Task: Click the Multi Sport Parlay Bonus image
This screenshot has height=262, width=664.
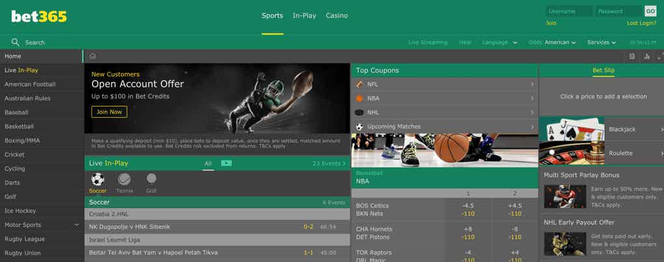Action: [565, 196]
